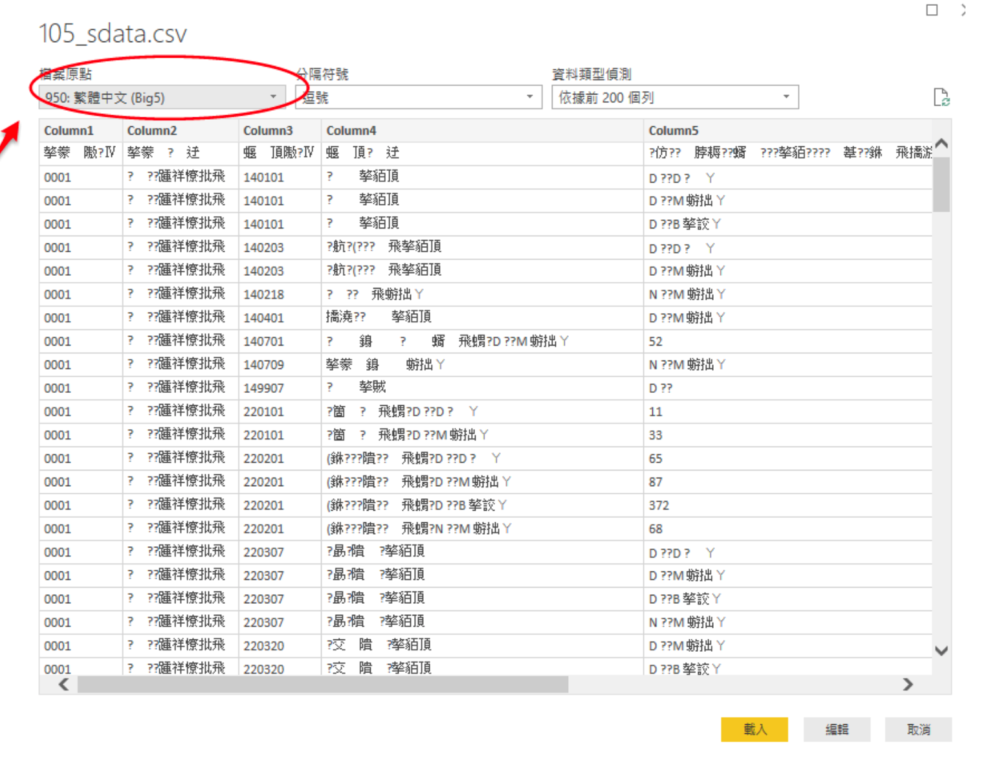
Task: Select the Column2 header
Action: [x=180, y=131]
